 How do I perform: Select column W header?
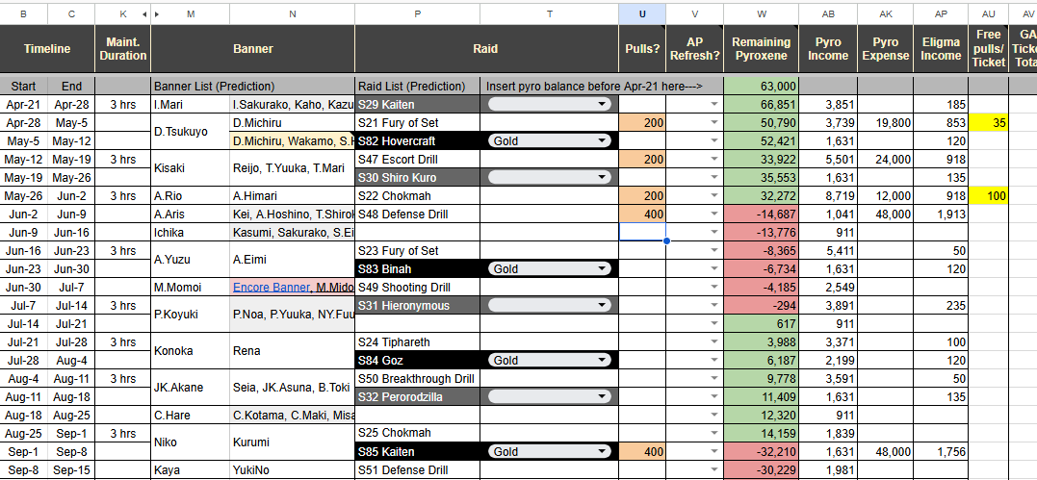(762, 13)
